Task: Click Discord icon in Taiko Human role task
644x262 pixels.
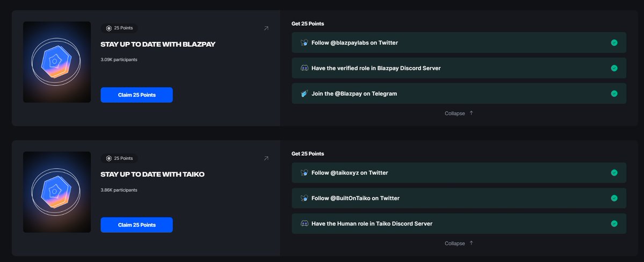Action: [304, 223]
